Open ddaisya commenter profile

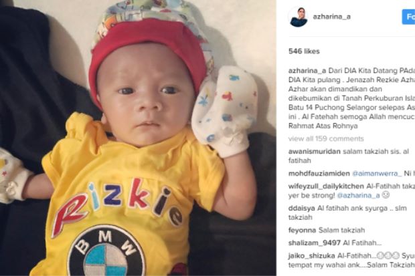pyautogui.click(x=302, y=208)
